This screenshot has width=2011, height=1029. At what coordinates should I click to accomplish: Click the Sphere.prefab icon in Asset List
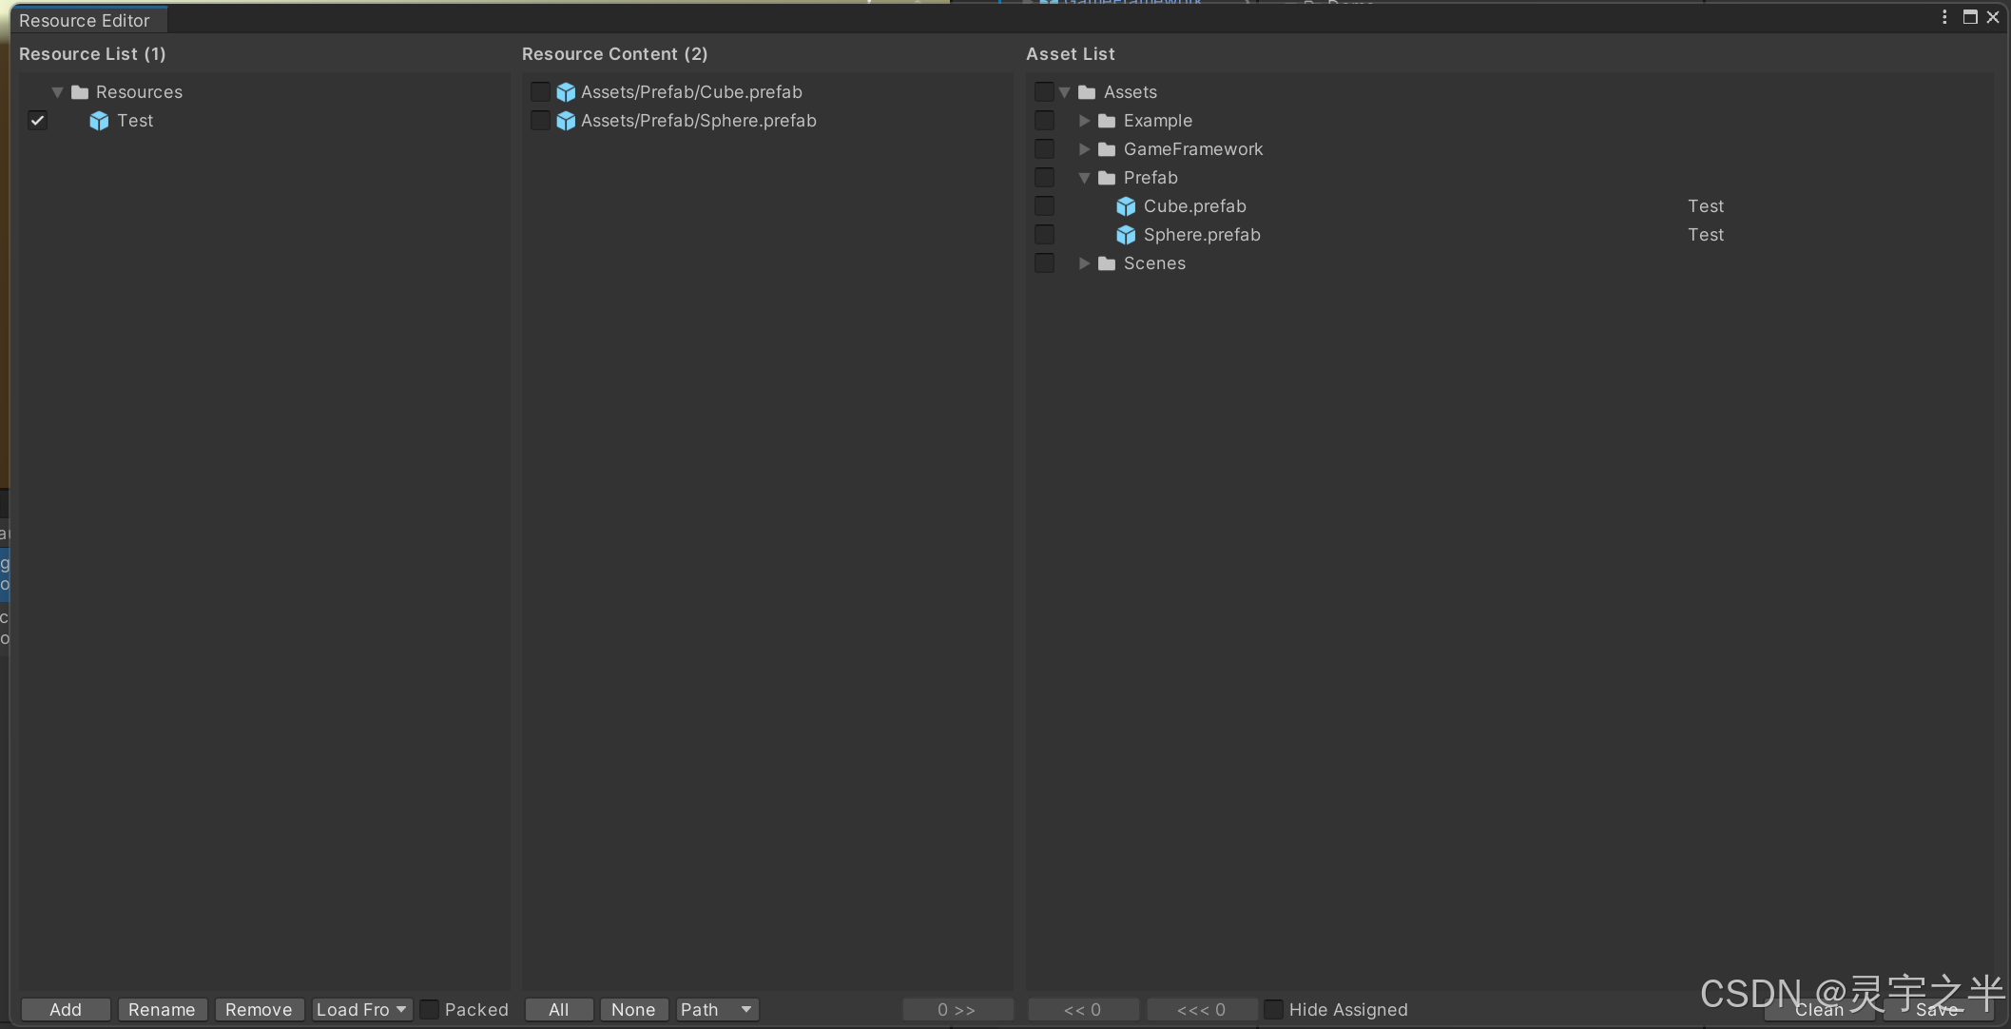click(x=1126, y=235)
